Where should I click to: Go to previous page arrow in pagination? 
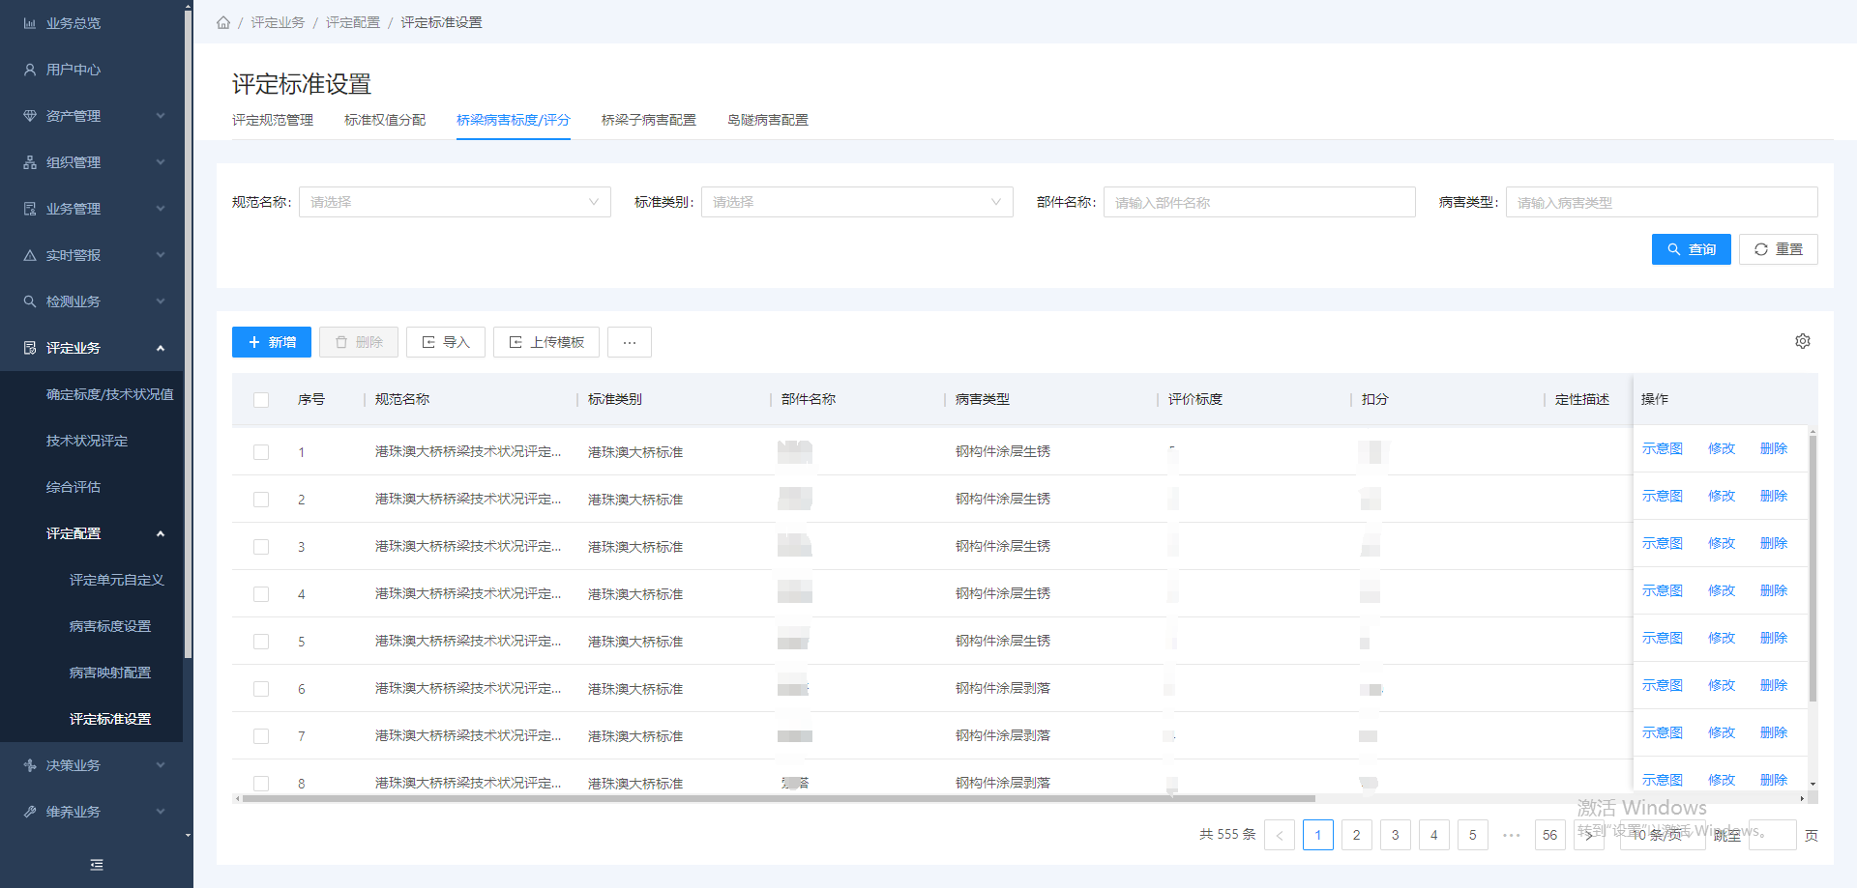coord(1280,835)
